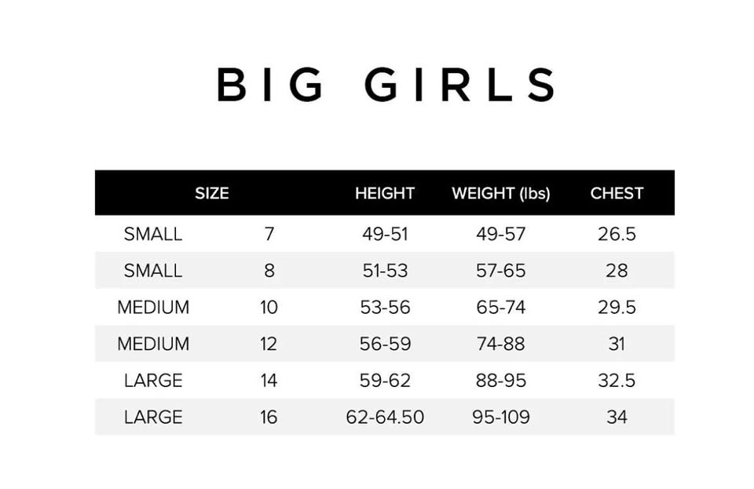Click the BIG GIRLS title heading

point(386,85)
